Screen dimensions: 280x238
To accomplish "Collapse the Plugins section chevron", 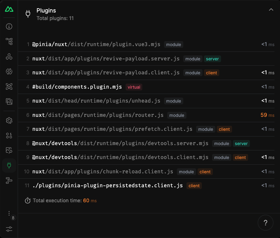I will click(x=271, y=10).
